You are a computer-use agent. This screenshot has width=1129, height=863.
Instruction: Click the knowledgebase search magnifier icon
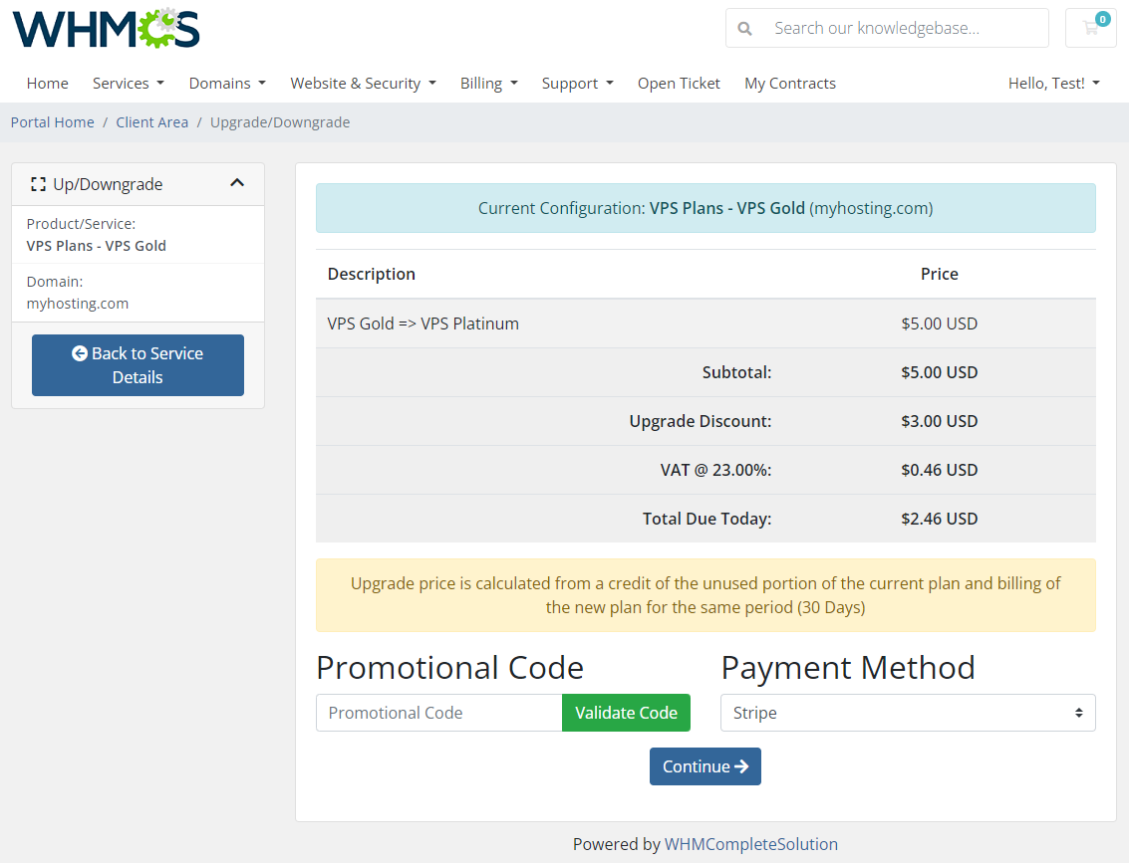[x=744, y=28]
